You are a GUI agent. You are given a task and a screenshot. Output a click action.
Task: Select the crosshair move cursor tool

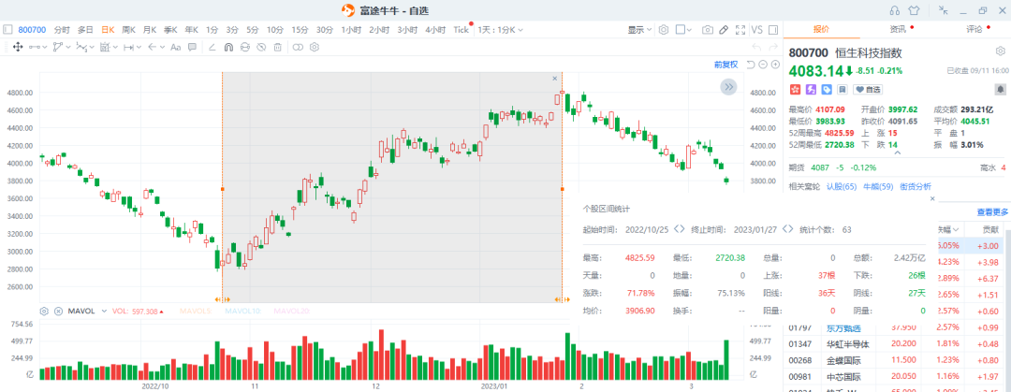tap(18, 47)
